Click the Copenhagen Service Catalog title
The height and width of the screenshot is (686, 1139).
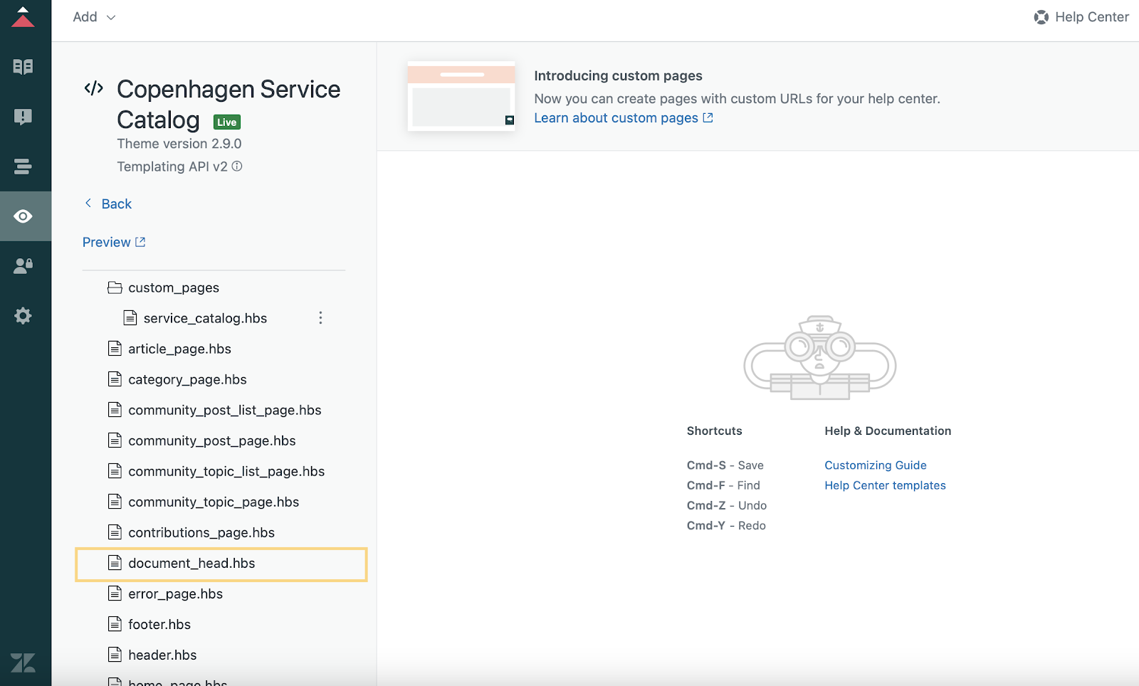coord(229,105)
